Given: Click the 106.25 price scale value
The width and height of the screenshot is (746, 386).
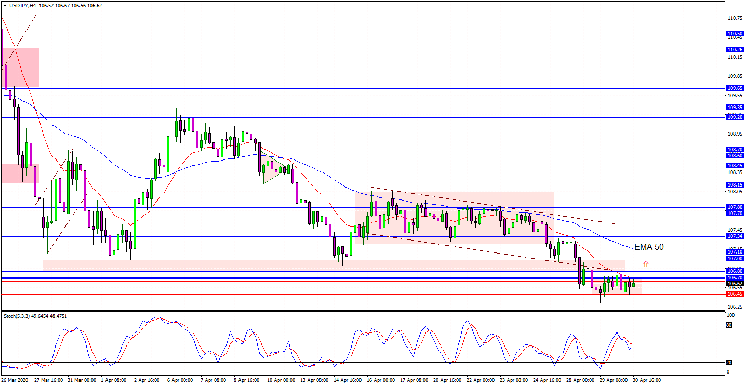Looking at the screenshot, I should [x=735, y=307].
